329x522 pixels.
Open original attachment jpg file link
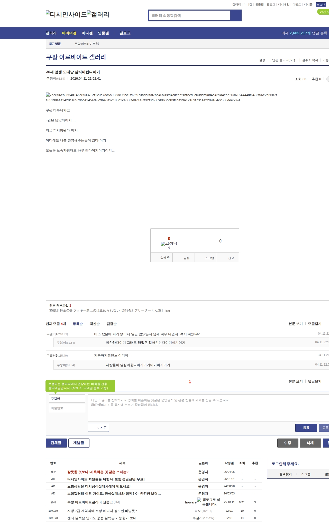[109, 310]
